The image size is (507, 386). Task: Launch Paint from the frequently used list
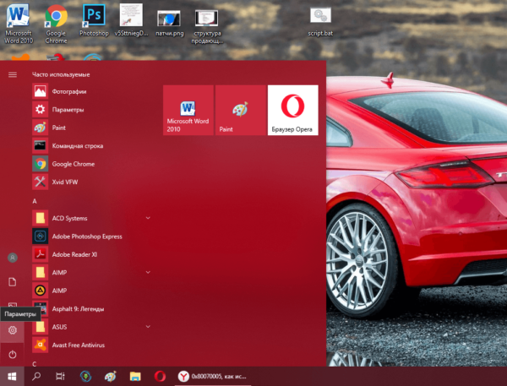pos(92,128)
